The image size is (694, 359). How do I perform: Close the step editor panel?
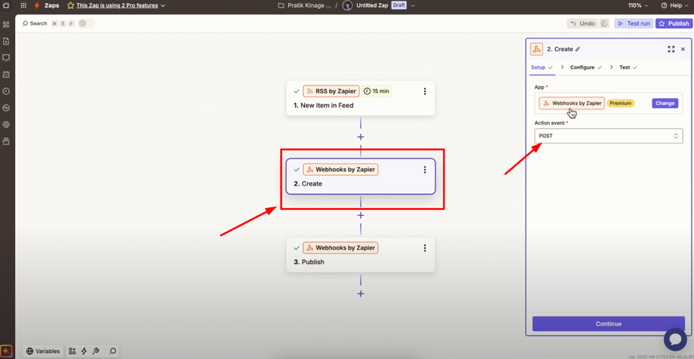point(683,49)
